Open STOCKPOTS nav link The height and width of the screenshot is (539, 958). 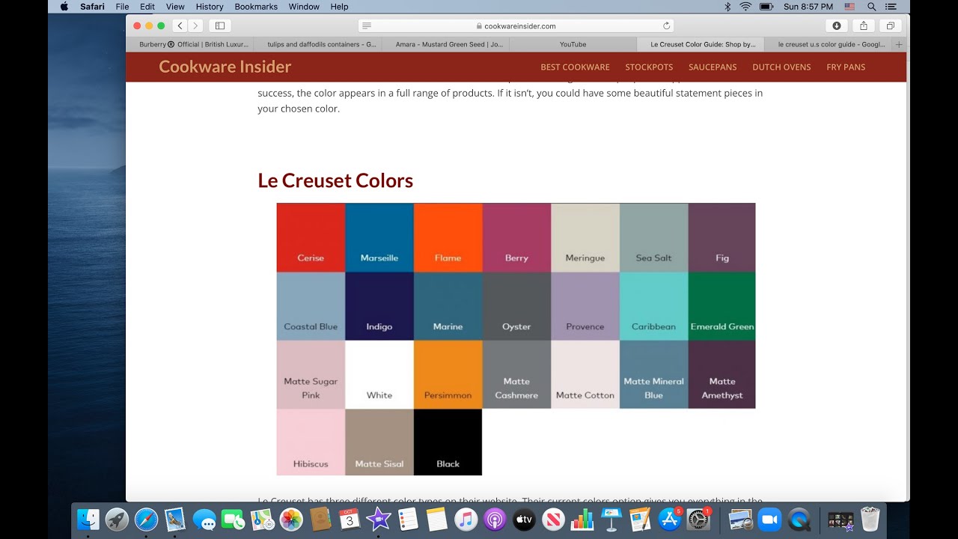pos(649,67)
